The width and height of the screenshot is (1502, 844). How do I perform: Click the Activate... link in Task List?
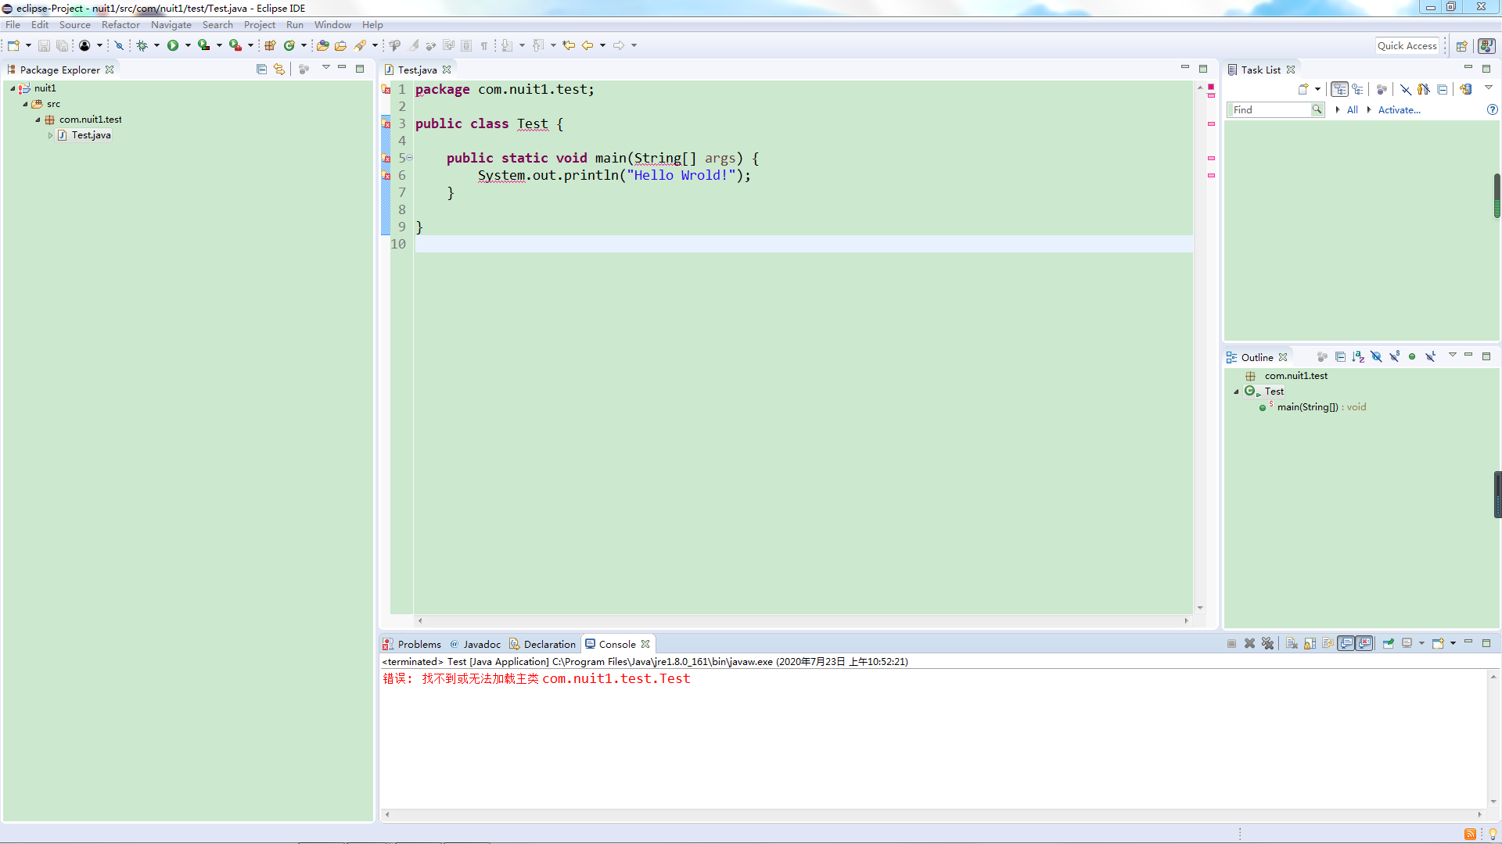pyautogui.click(x=1399, y=110)
